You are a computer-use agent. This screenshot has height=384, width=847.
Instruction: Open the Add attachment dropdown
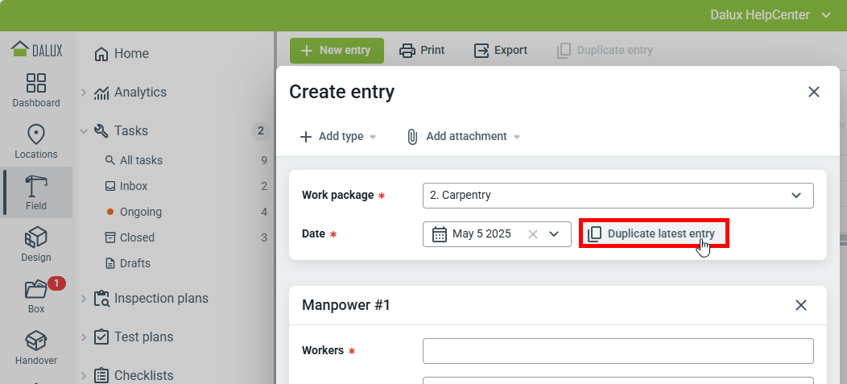(463, 137)
